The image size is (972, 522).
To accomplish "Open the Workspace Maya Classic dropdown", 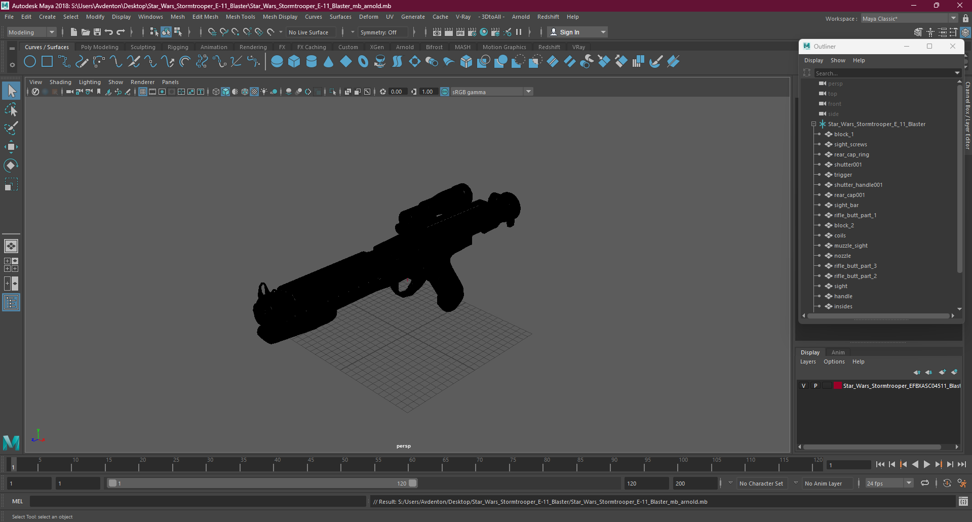I will click(909, 18).
